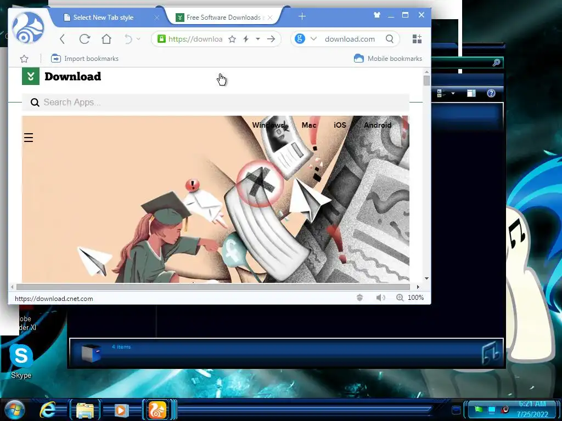562x421 pixels.
Task: Select the Android platform link
Action: (378, 125)
